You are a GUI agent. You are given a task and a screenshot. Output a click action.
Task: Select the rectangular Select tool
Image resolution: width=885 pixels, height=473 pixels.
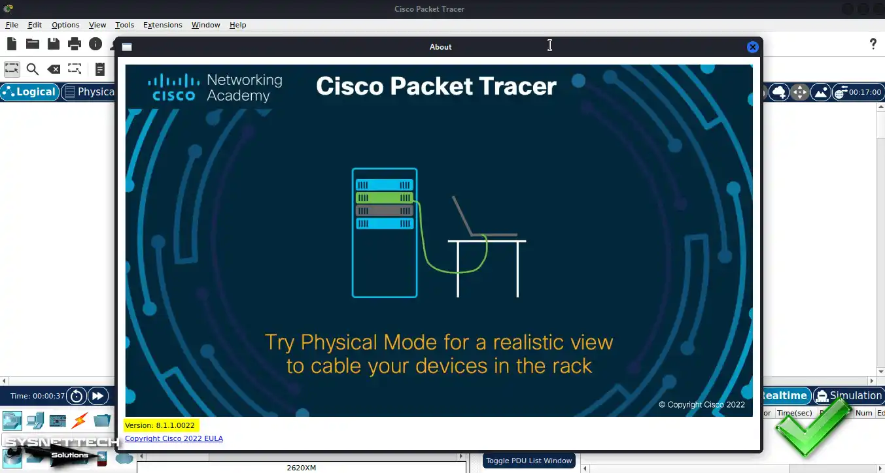pyautogui.click(x=12, y=69)
